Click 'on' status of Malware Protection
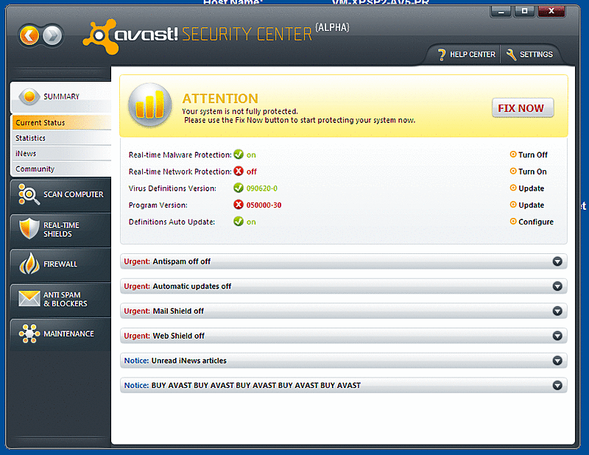 coord(251,155)
